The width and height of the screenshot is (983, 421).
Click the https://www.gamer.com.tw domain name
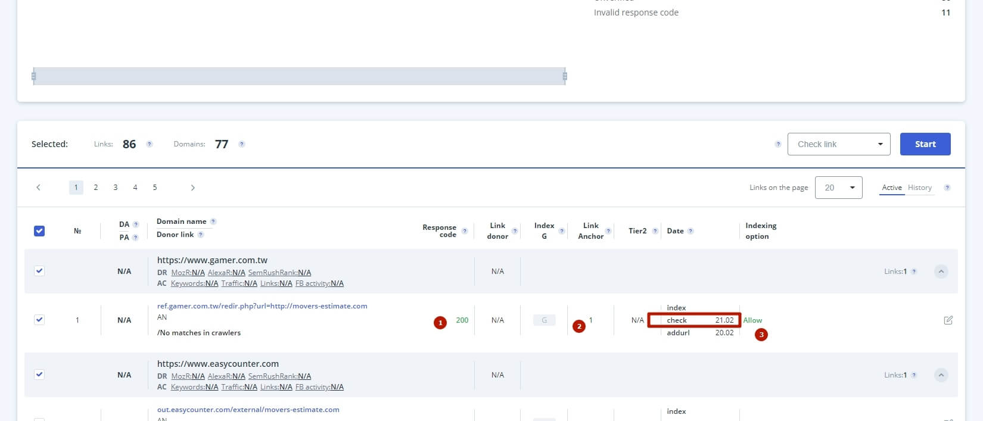212,260
